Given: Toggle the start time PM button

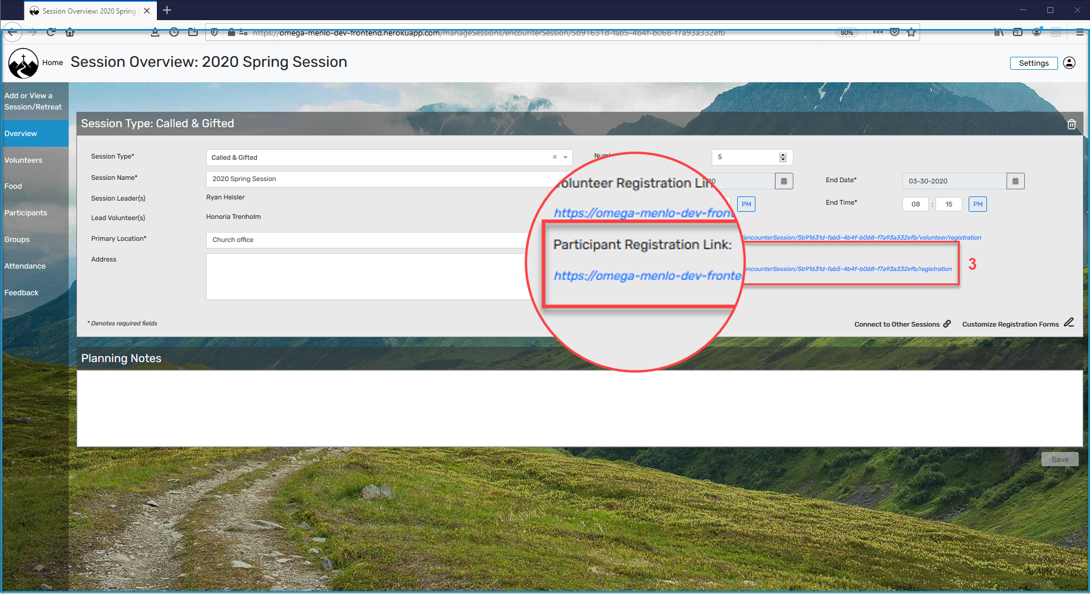Looking at the screenshot, I should tap(747, 204).
